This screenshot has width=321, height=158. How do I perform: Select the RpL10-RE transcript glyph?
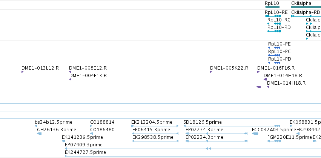[x=273, y=16]
